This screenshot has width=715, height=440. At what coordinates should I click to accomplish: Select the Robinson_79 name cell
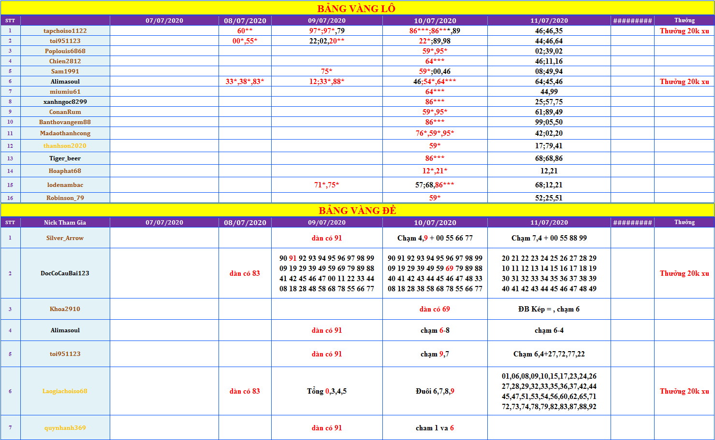tap(65, 198)
